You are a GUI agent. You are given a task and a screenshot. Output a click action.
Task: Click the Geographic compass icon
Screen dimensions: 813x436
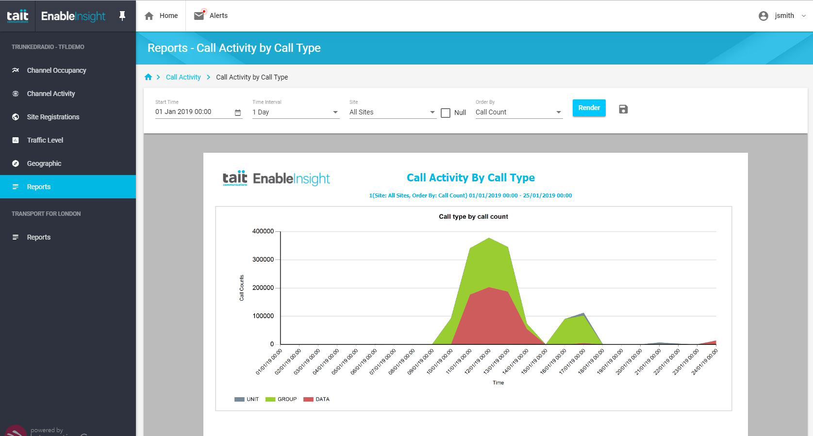(16, 163)
